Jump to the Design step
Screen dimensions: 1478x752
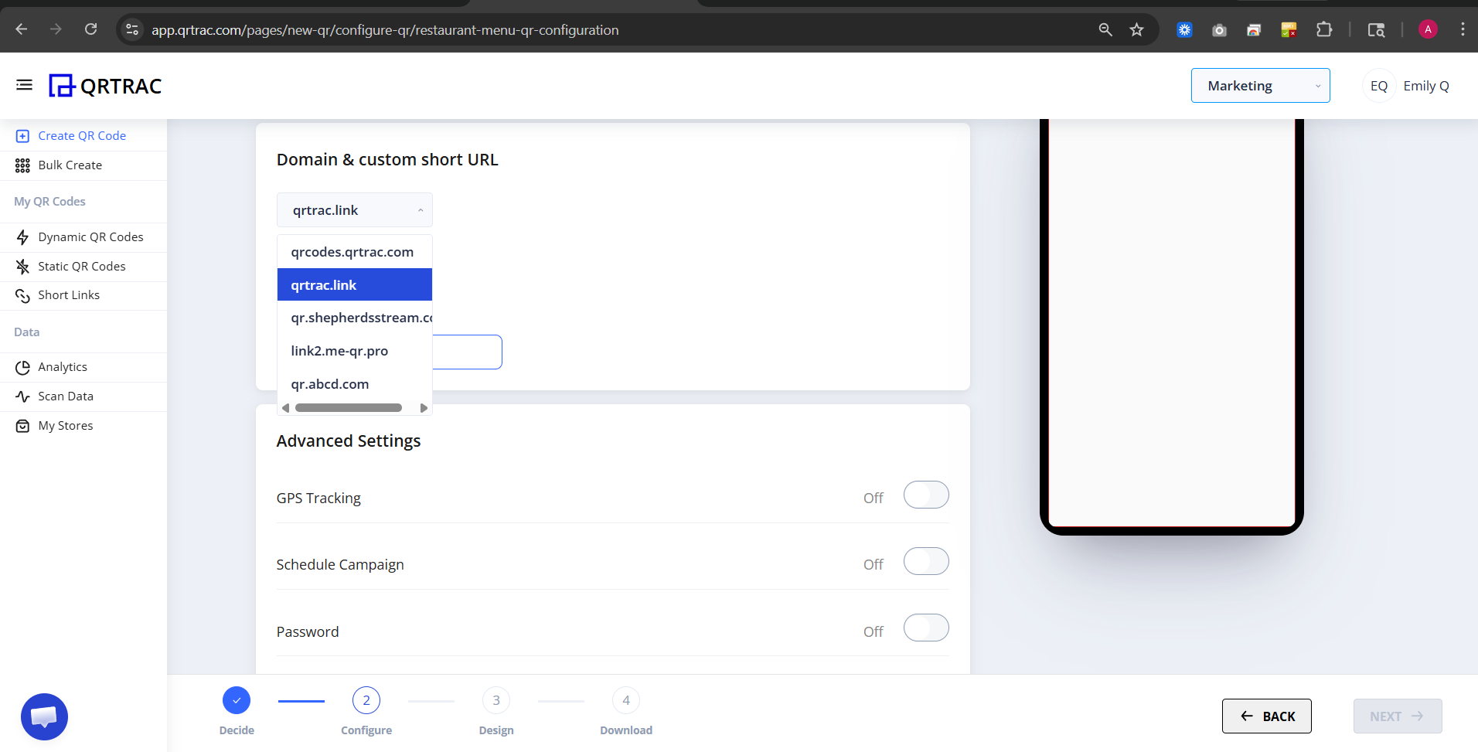[x=496, y=699]
